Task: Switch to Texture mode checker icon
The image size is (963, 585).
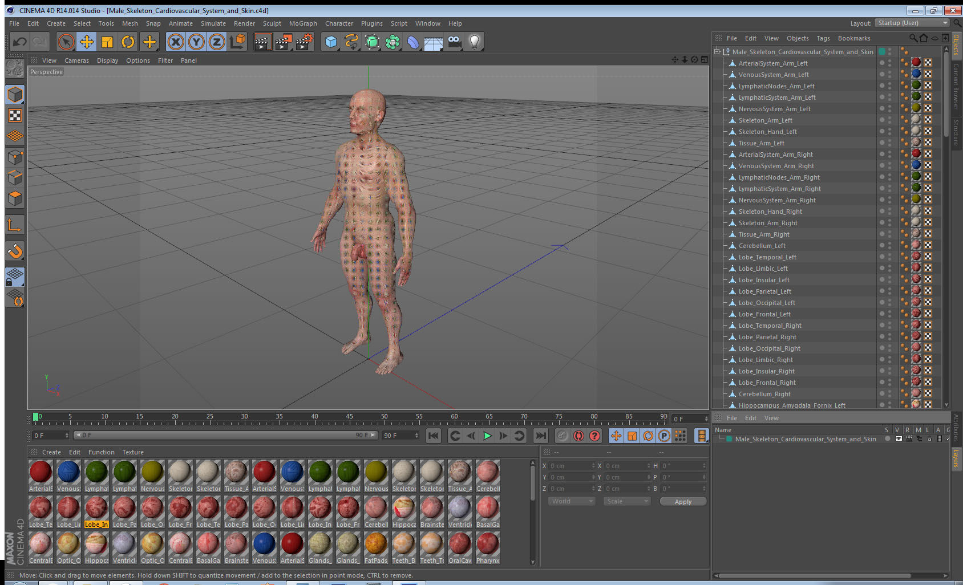Action: click(15, 116)
